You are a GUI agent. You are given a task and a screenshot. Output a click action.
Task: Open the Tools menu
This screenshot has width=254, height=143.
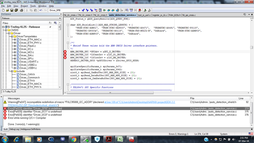coord(33,6)
